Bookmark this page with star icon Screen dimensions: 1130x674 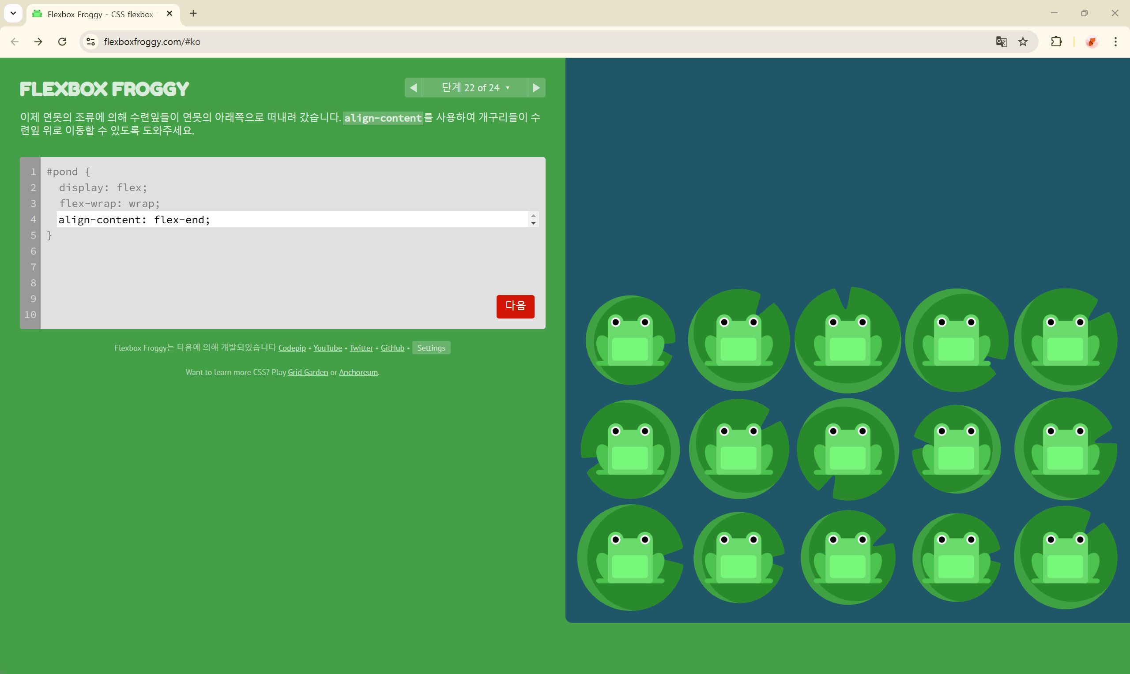[1023, 42]
